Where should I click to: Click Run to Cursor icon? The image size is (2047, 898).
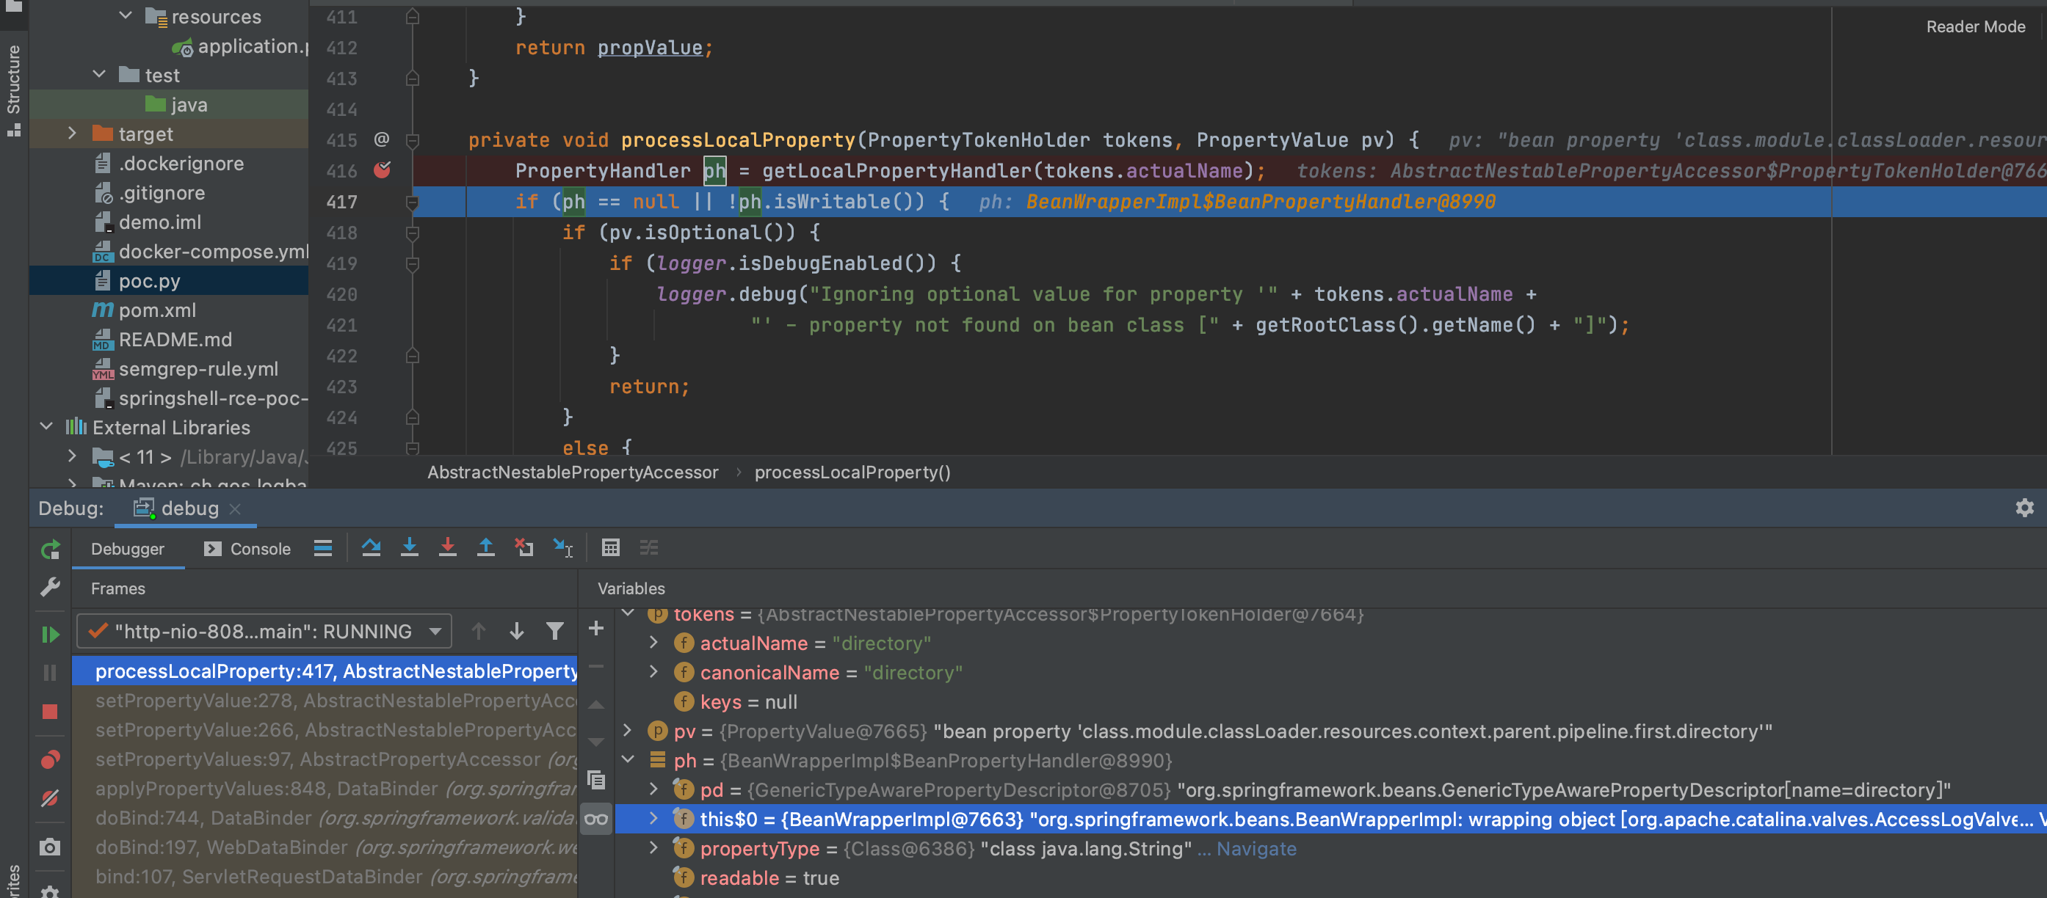[x=562, y=548]
